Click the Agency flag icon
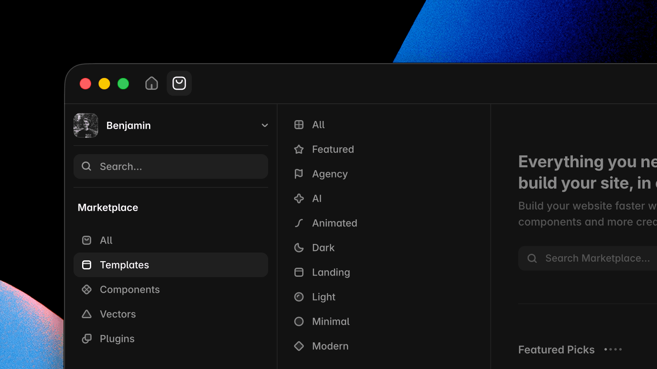 pyautogui.click(x=299, y=174)
